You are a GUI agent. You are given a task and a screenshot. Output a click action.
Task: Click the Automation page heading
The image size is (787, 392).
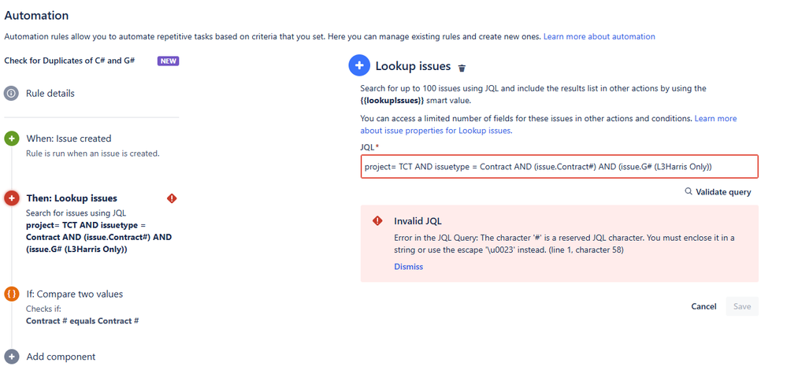pyautogui.click(x=36, y=16)
